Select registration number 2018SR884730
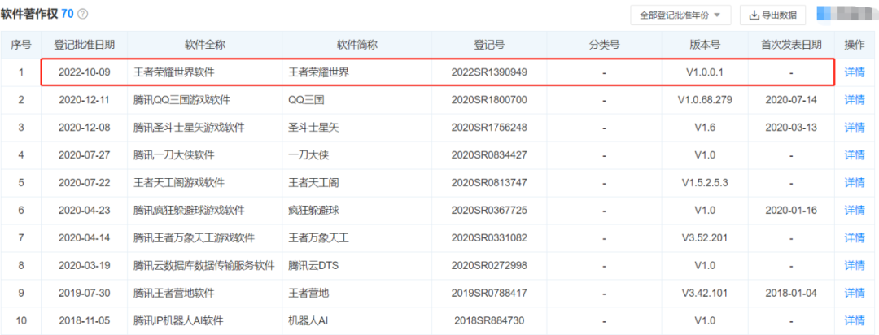879x335 pixels. 489,320
